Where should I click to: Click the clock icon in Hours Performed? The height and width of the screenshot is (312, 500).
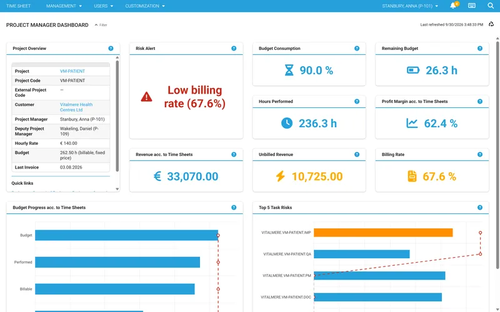coord(287,123)
